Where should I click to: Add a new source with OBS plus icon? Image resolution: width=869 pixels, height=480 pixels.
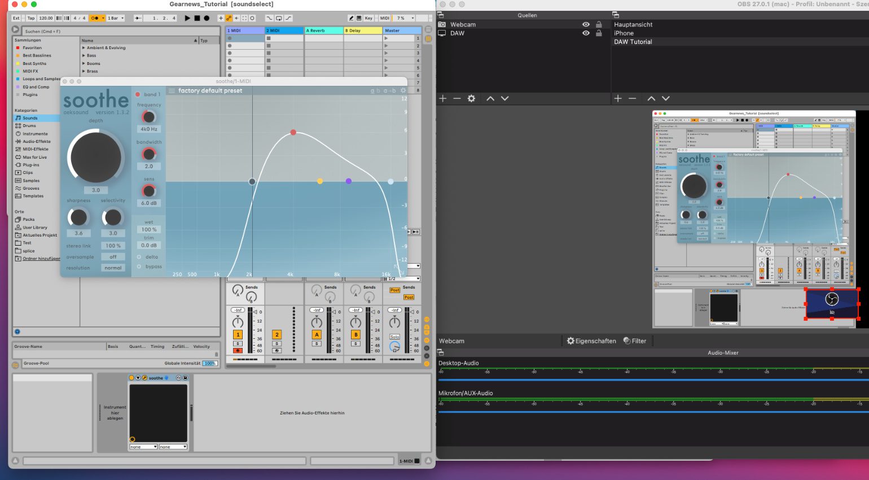(x=443, y=98)
